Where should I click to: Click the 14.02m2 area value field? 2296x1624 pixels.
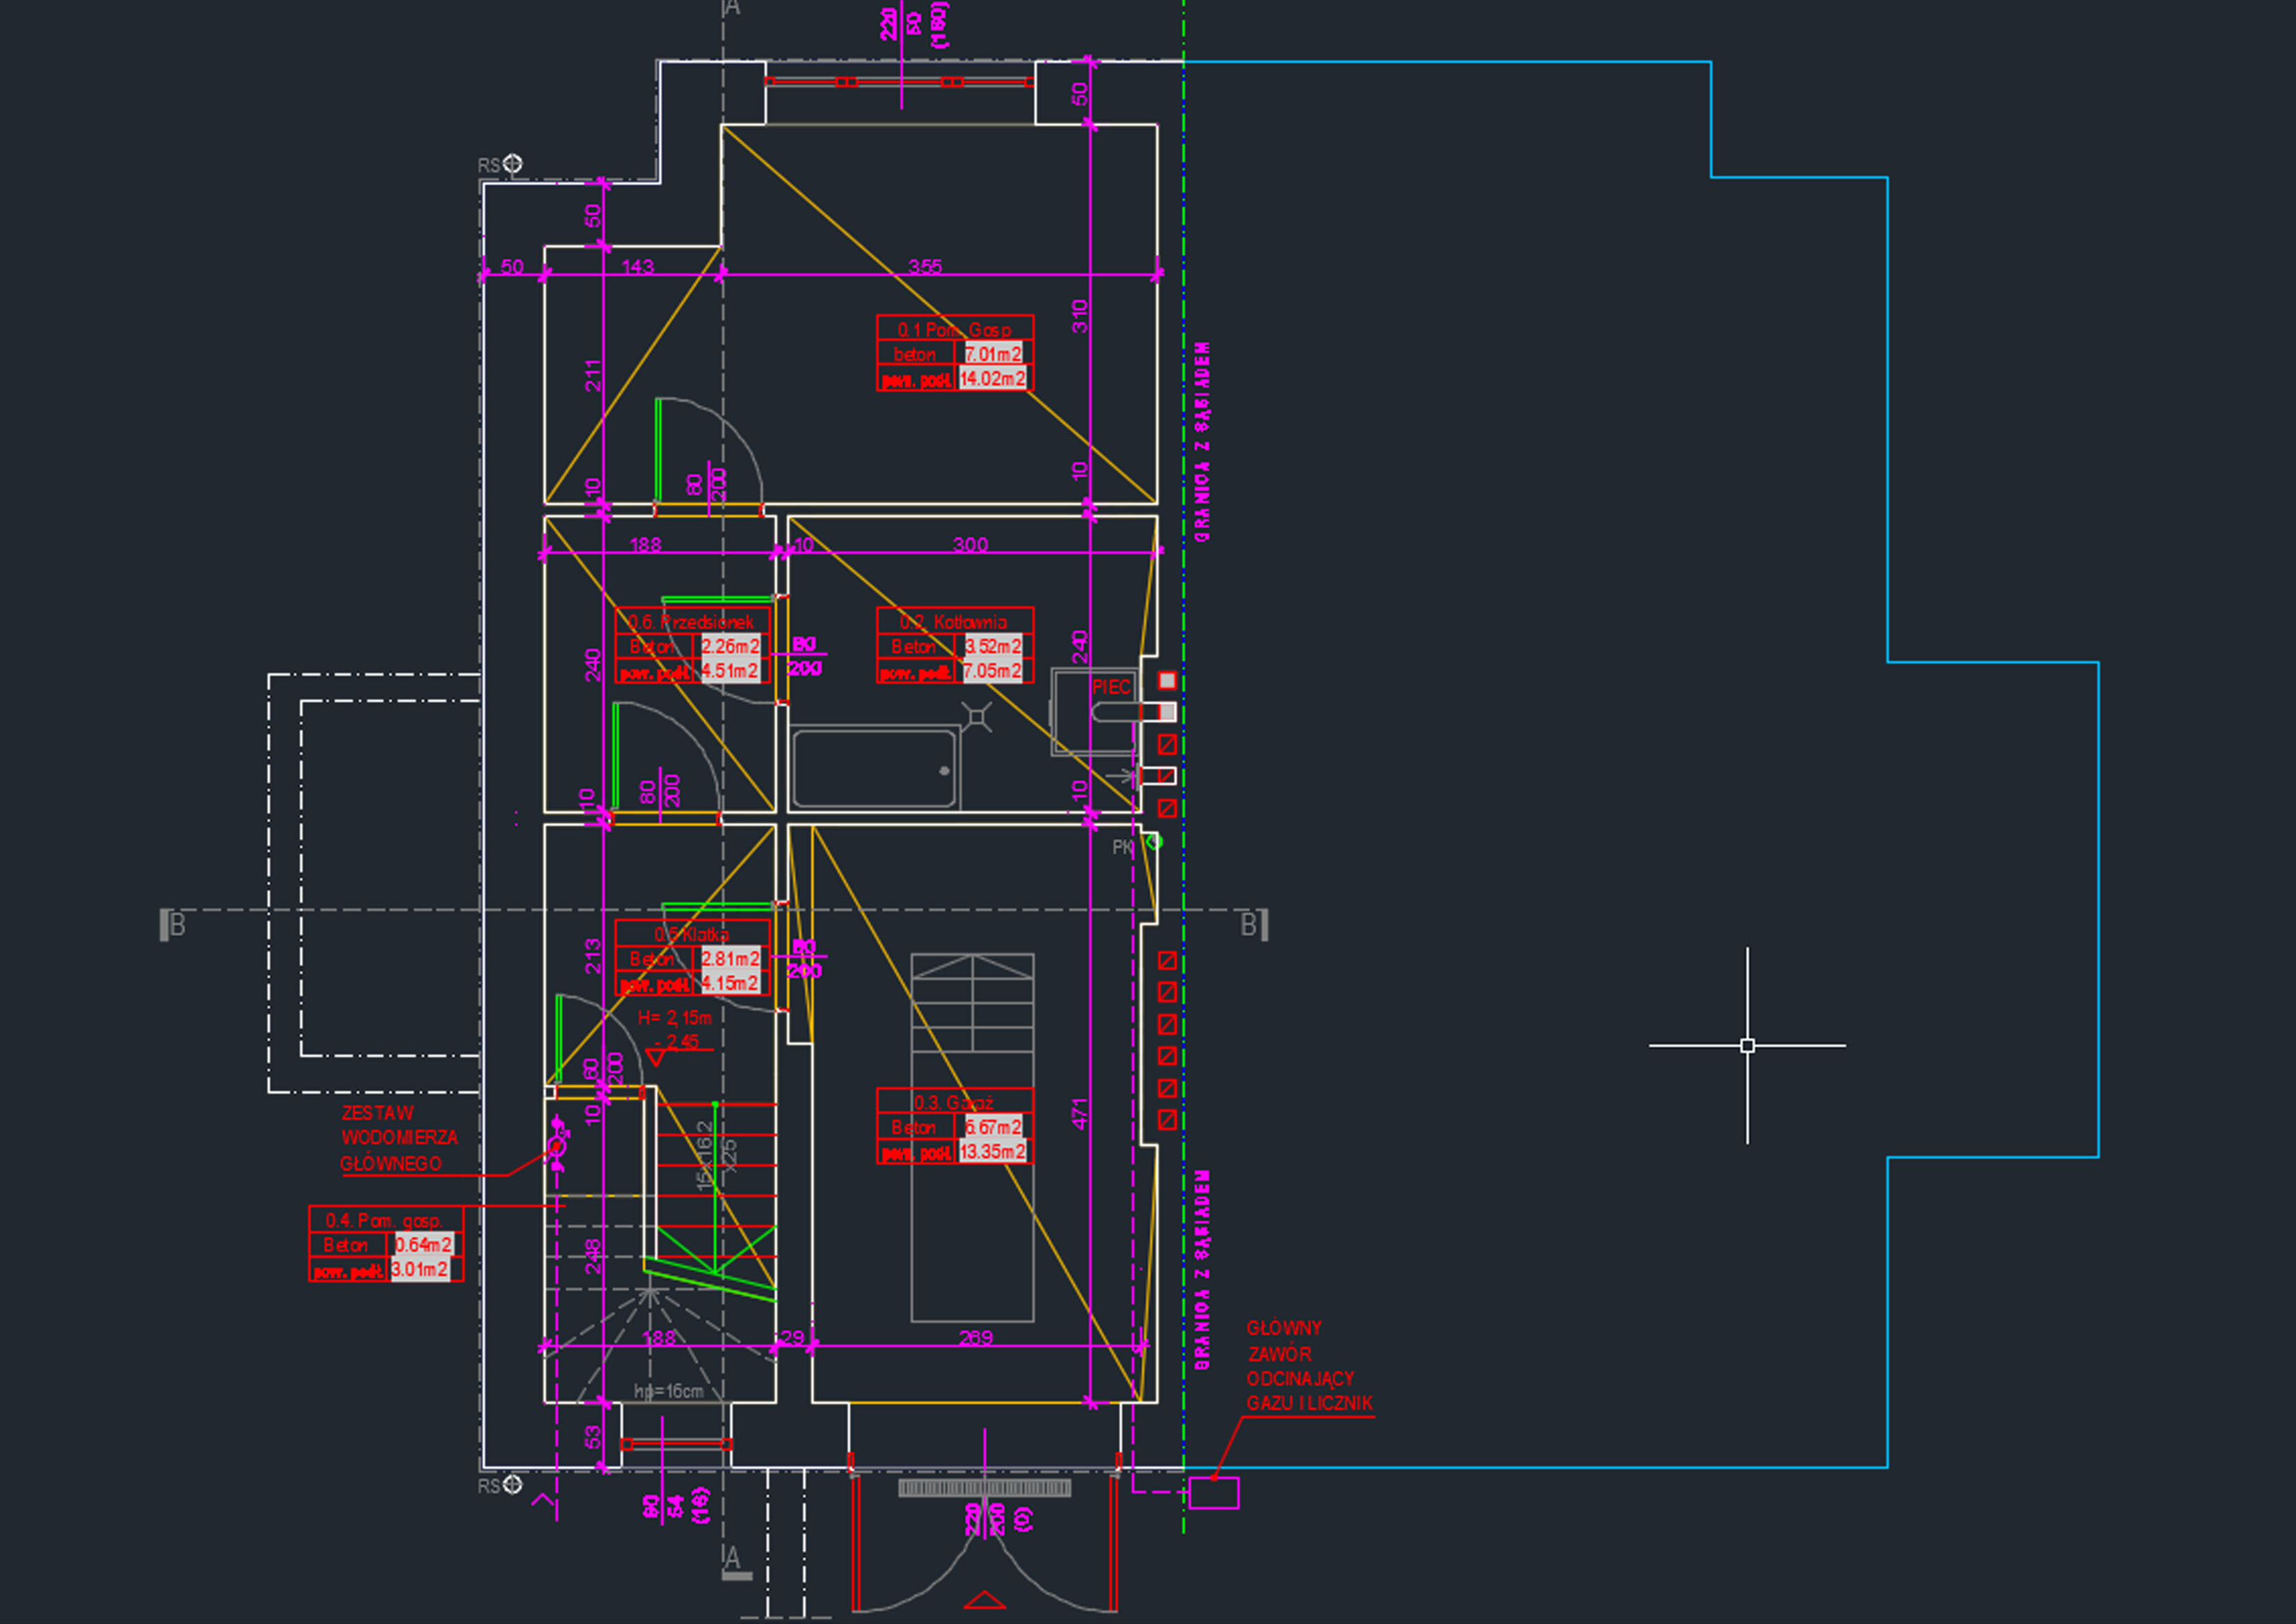point(993,379)
